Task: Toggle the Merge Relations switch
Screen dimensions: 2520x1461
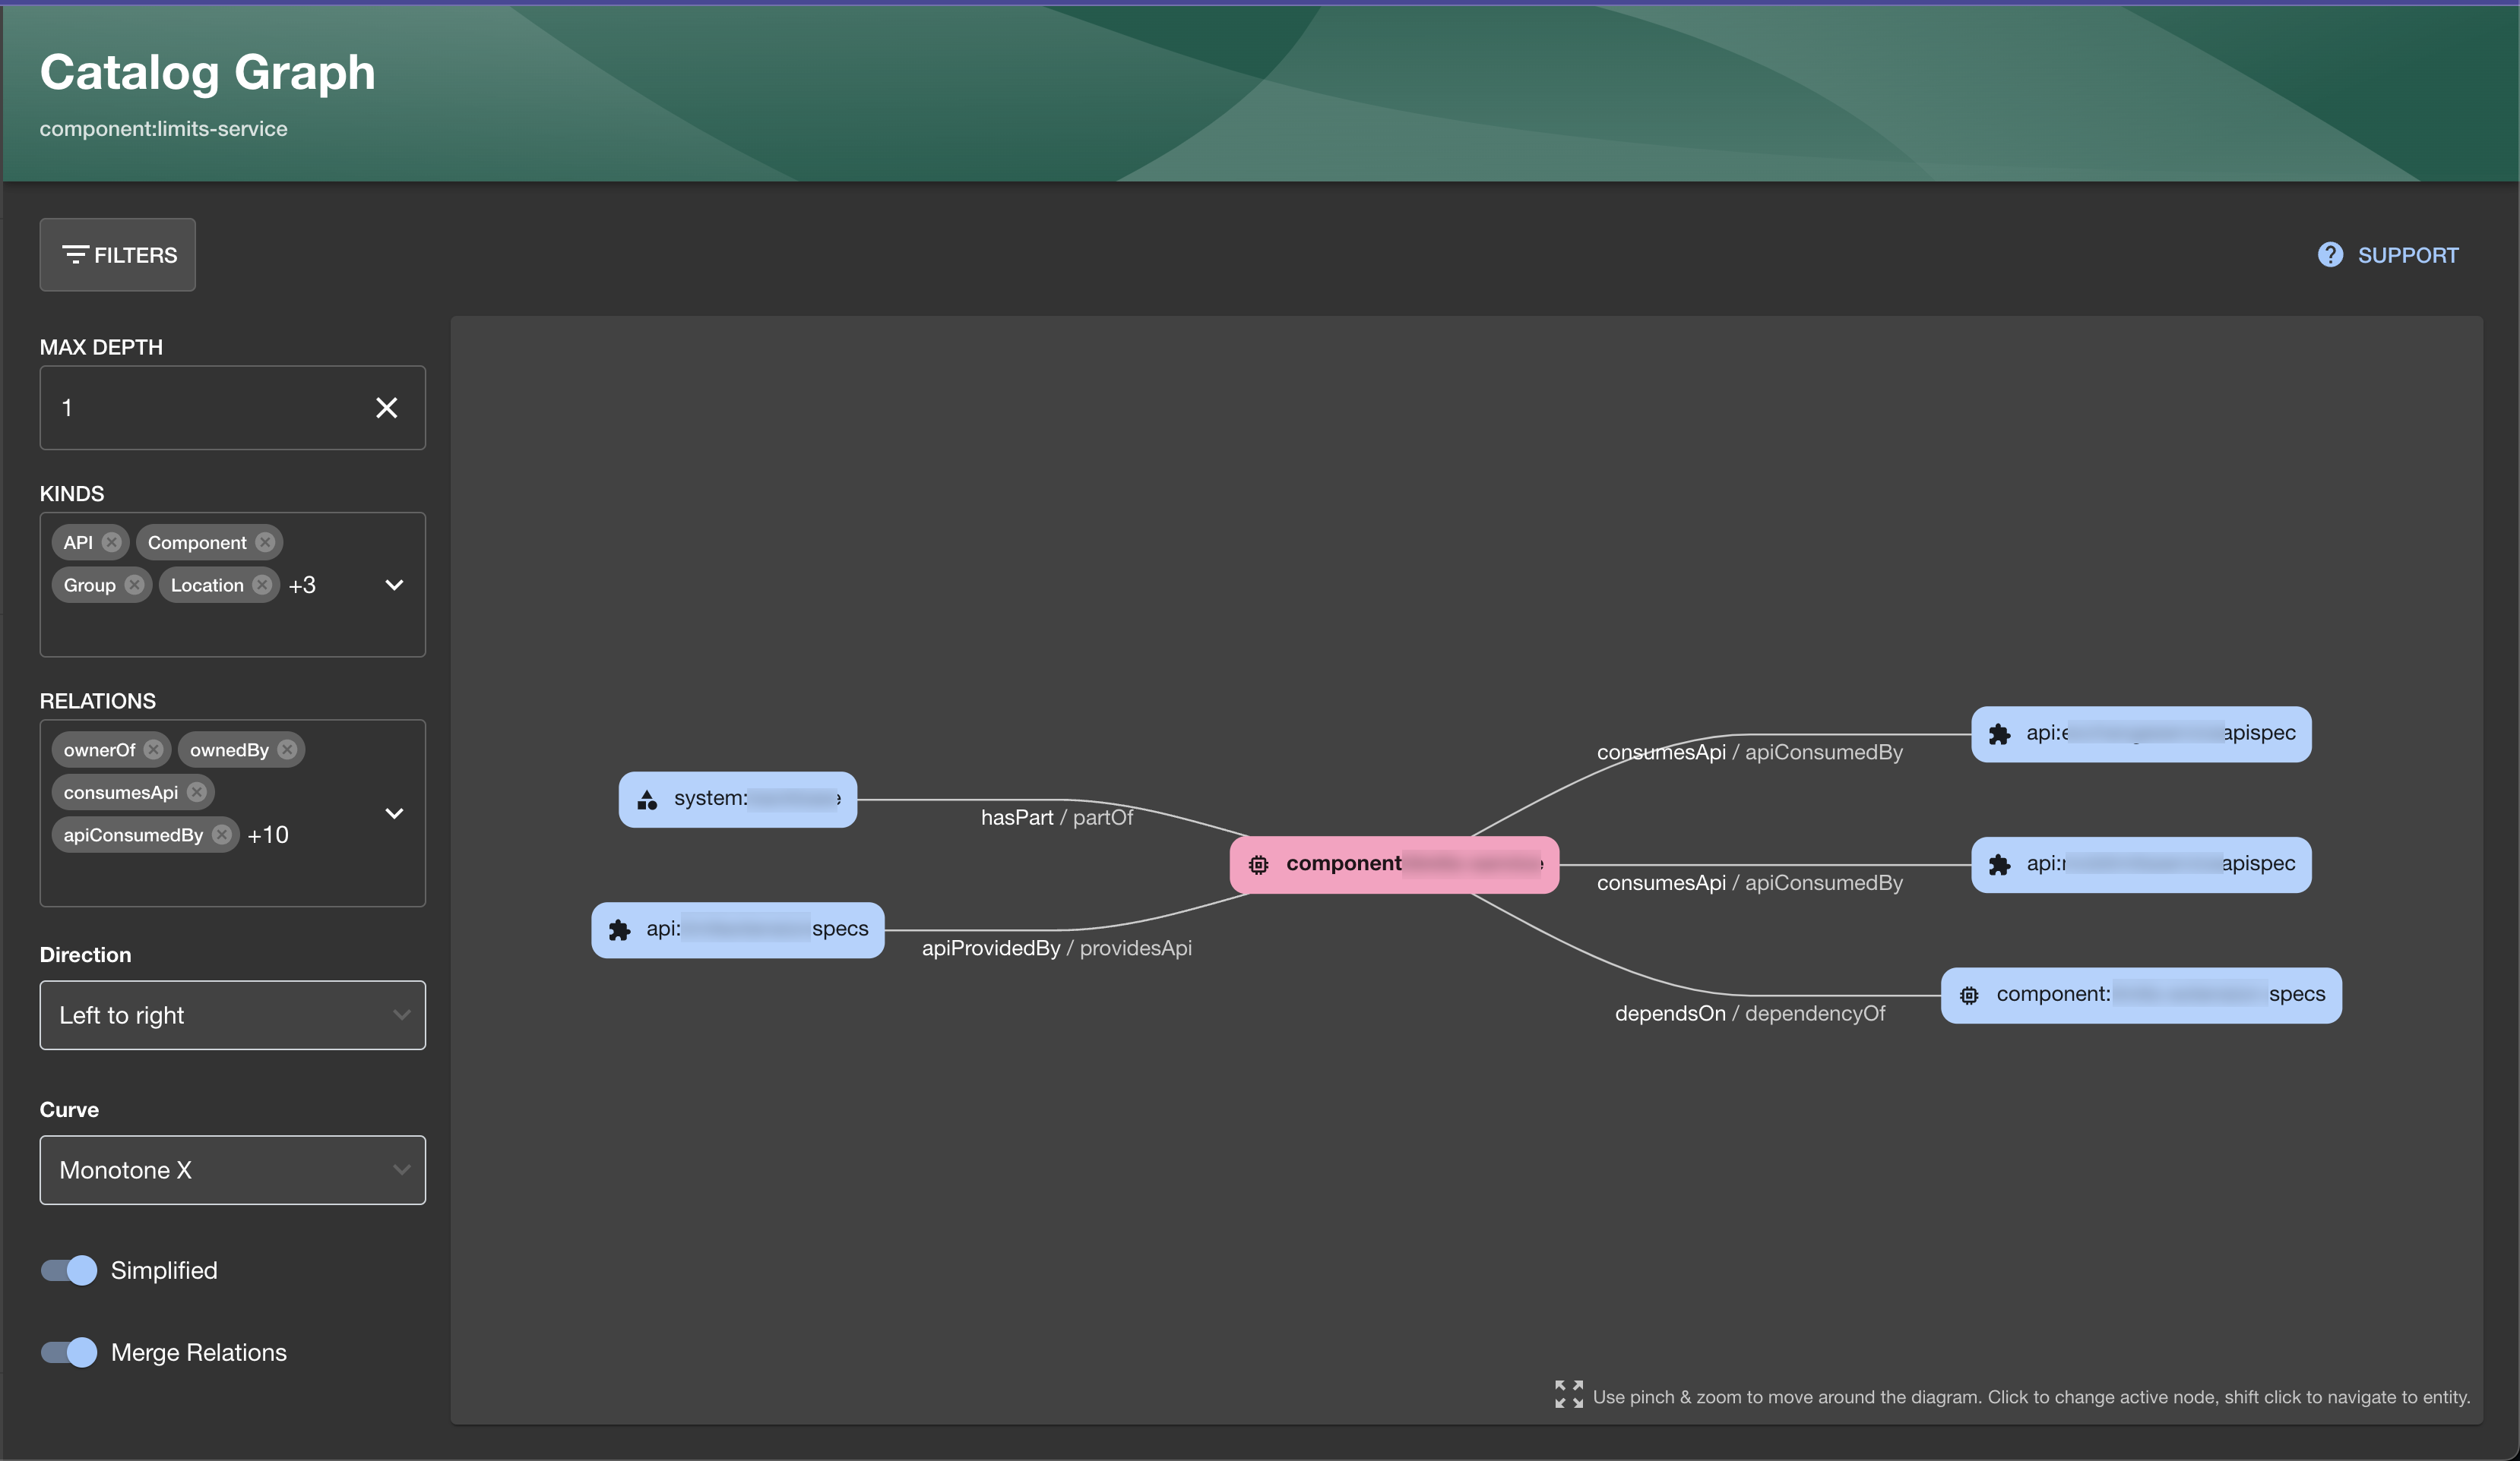Action: coord(69,1352)
